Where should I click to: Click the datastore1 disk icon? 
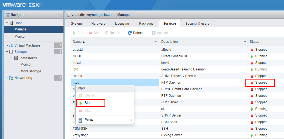coord(16,58)
